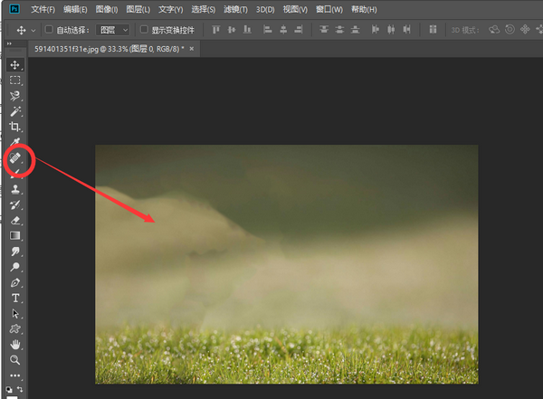Select the Spot Healing Brush tool

[15, 158]
